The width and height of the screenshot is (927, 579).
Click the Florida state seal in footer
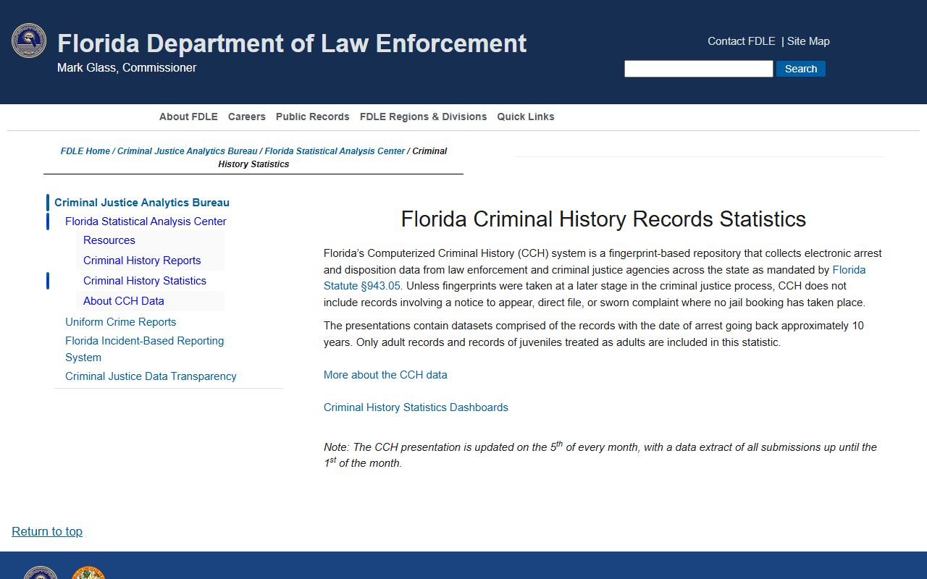pos(88,572)
